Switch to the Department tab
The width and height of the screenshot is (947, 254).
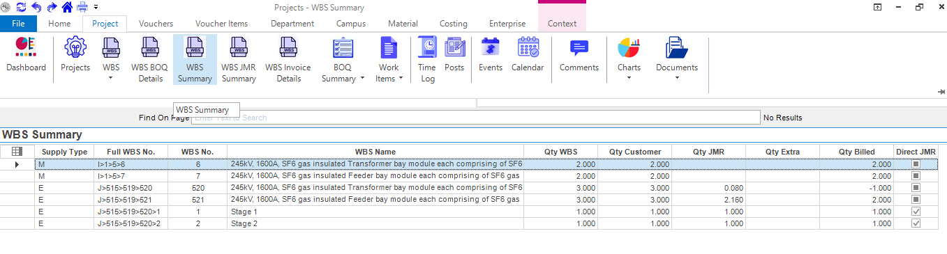pos(292,23)
